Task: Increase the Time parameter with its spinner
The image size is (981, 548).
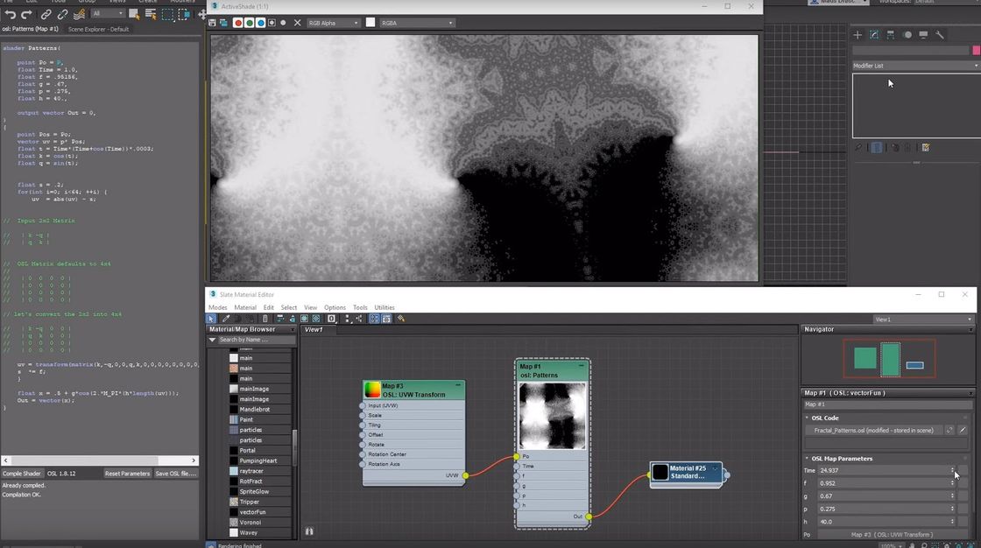Action: coord(953,467)
